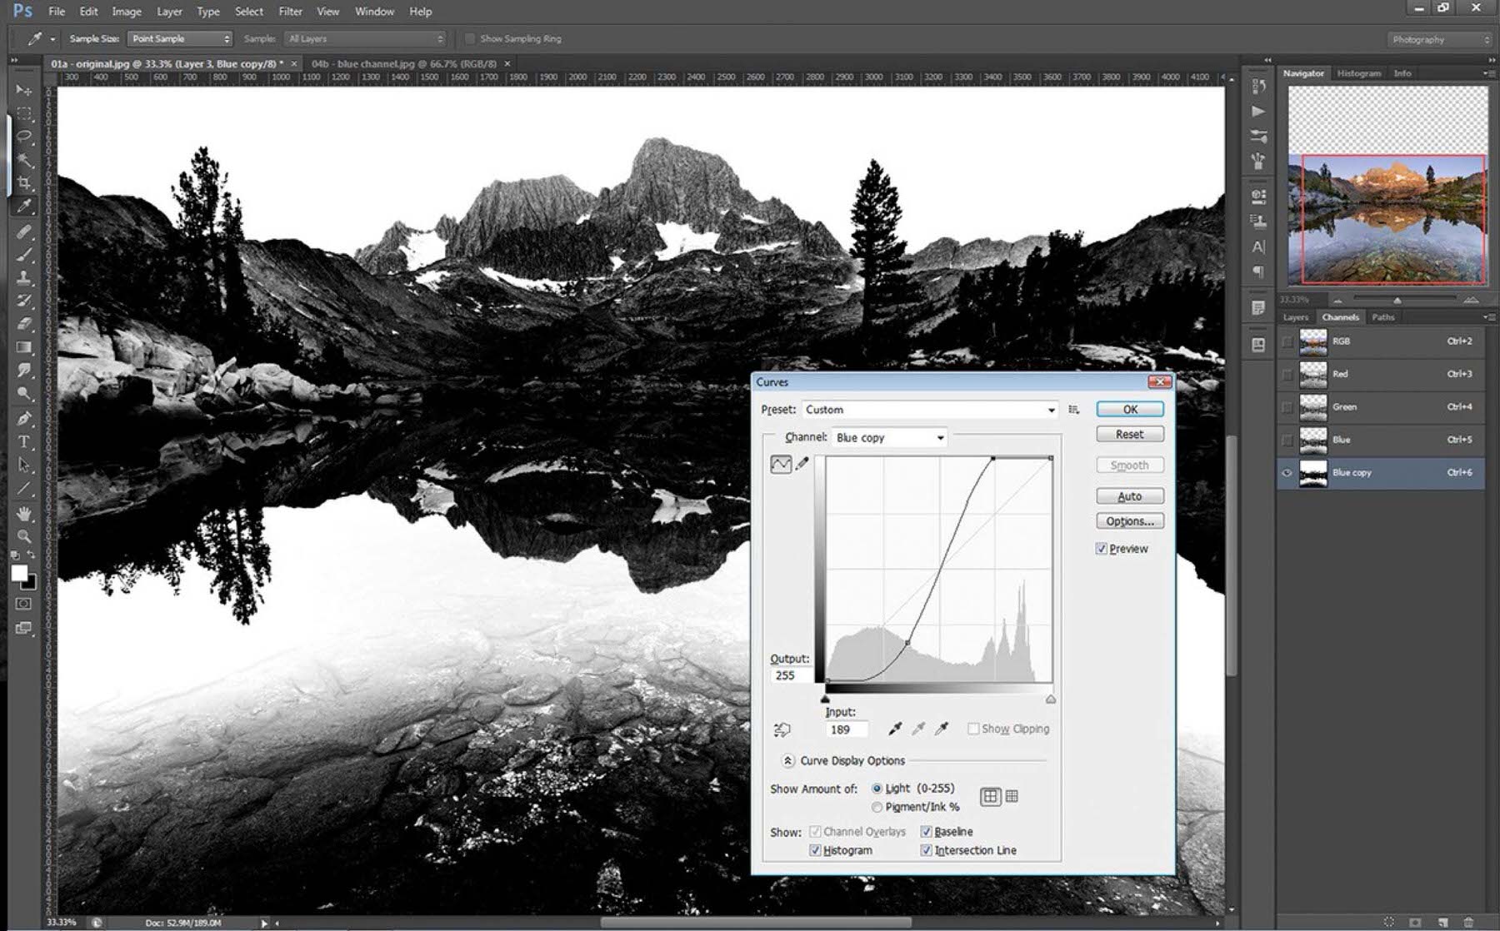The height and width of the screenshot is (931, 1500).
Task: Open the Sample Size dropdown
Action: [180, 38]
